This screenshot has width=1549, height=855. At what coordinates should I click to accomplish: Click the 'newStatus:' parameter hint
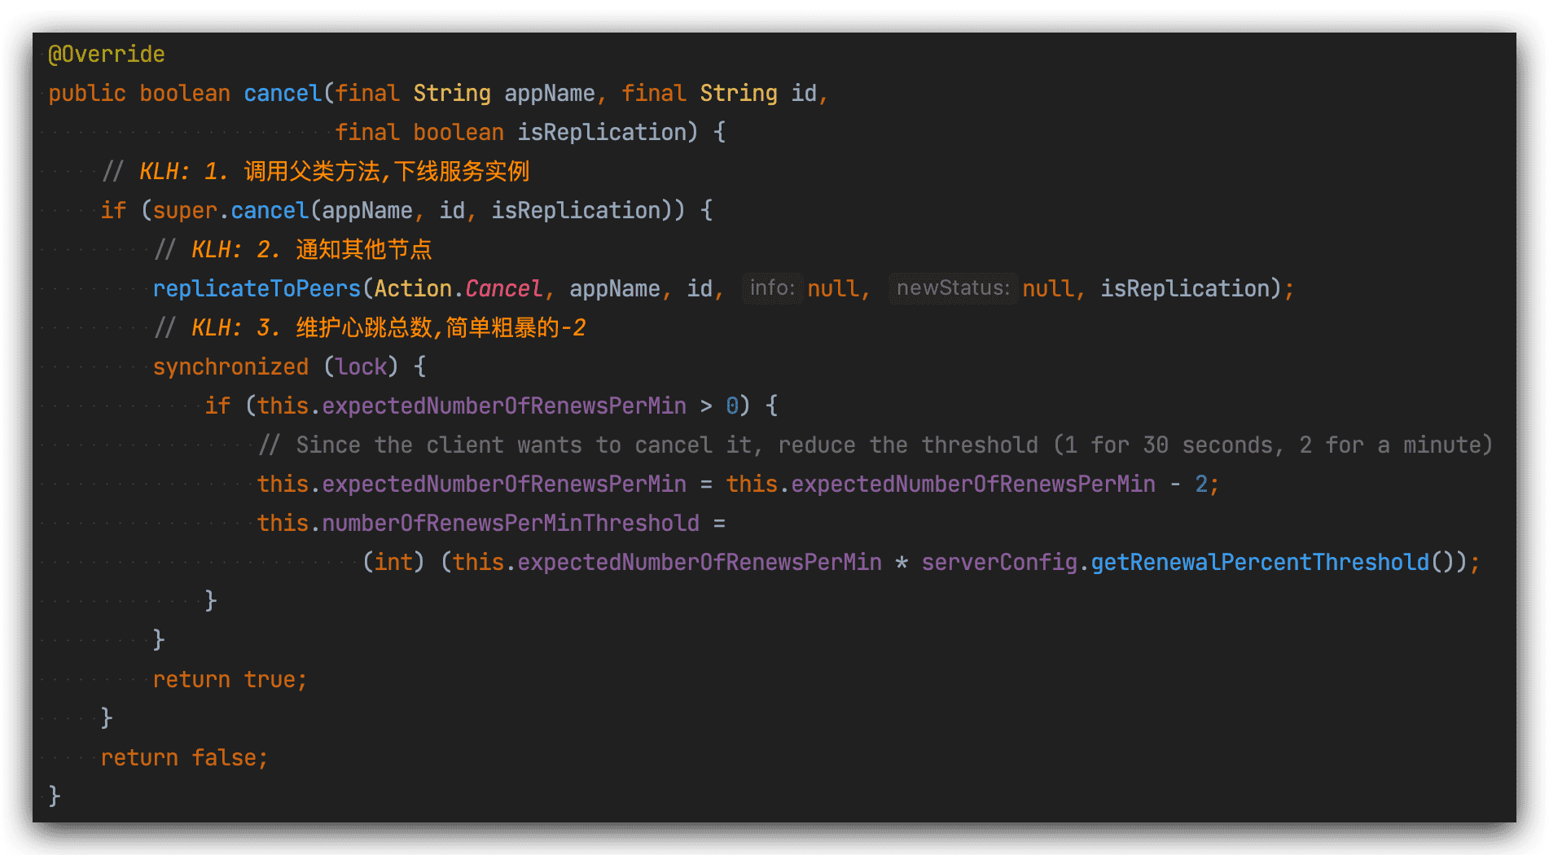click(x=953, y=288)
